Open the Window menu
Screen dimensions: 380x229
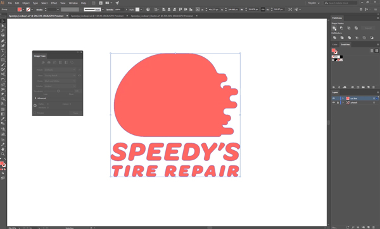pos(73,3)
